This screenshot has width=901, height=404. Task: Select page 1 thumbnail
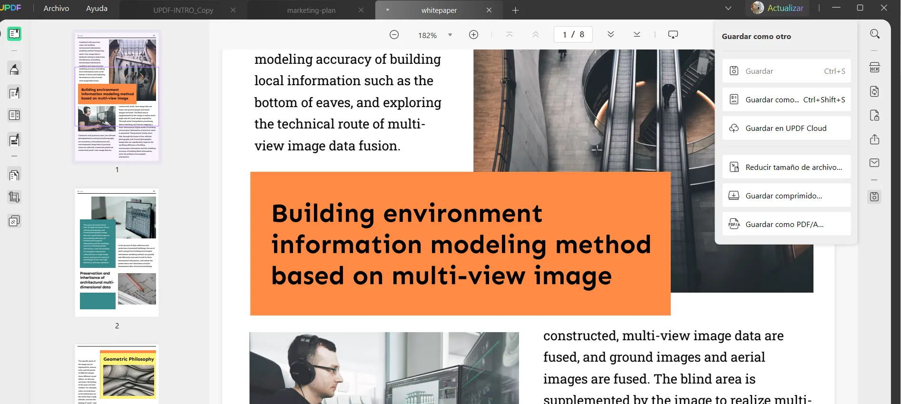117,97
